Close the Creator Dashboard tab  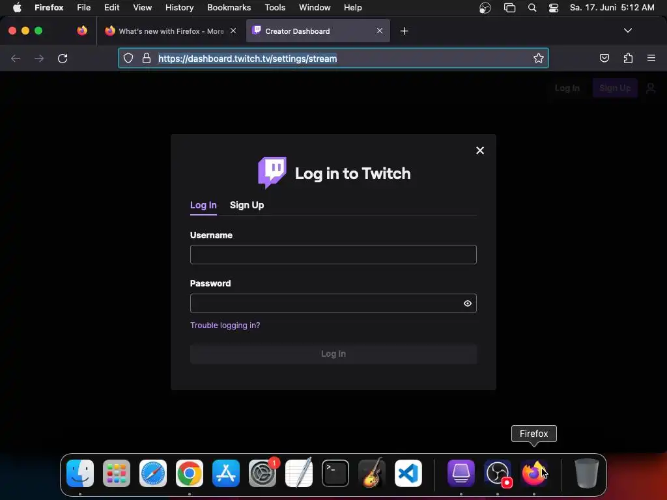point(380,31)
